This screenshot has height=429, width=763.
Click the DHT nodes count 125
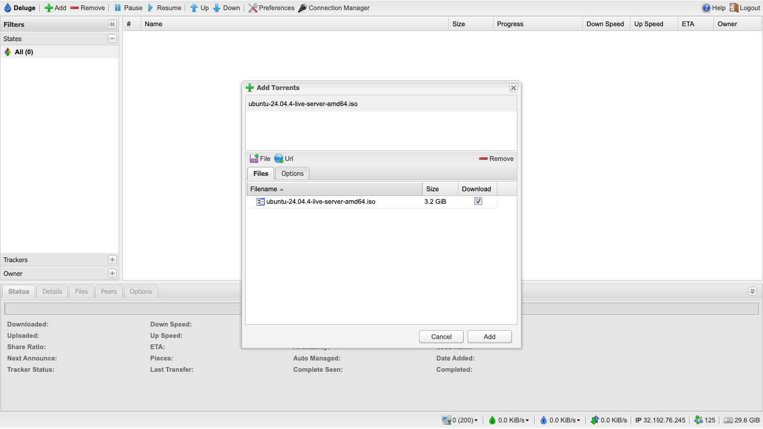(705, 420)
